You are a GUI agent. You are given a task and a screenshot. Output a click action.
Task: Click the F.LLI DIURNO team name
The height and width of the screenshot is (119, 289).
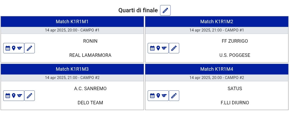coord(235,103)
